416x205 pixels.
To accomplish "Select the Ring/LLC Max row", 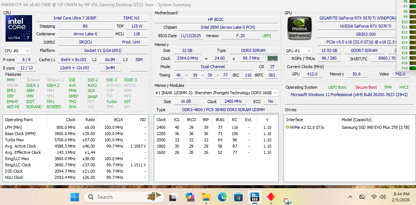I will pos(76,159).
